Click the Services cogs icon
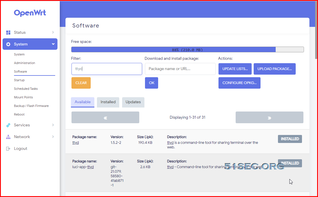The image size is (318, 197). point(8,125)
